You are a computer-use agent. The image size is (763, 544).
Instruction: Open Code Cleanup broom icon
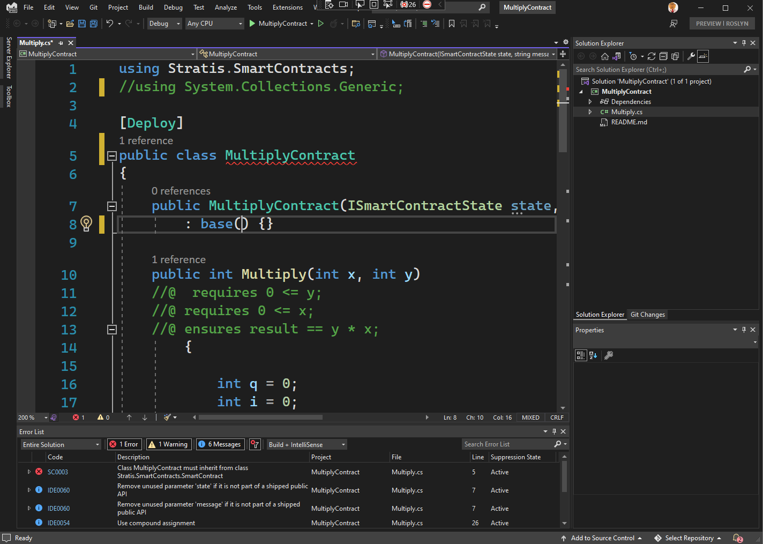(x=168, y=418)
